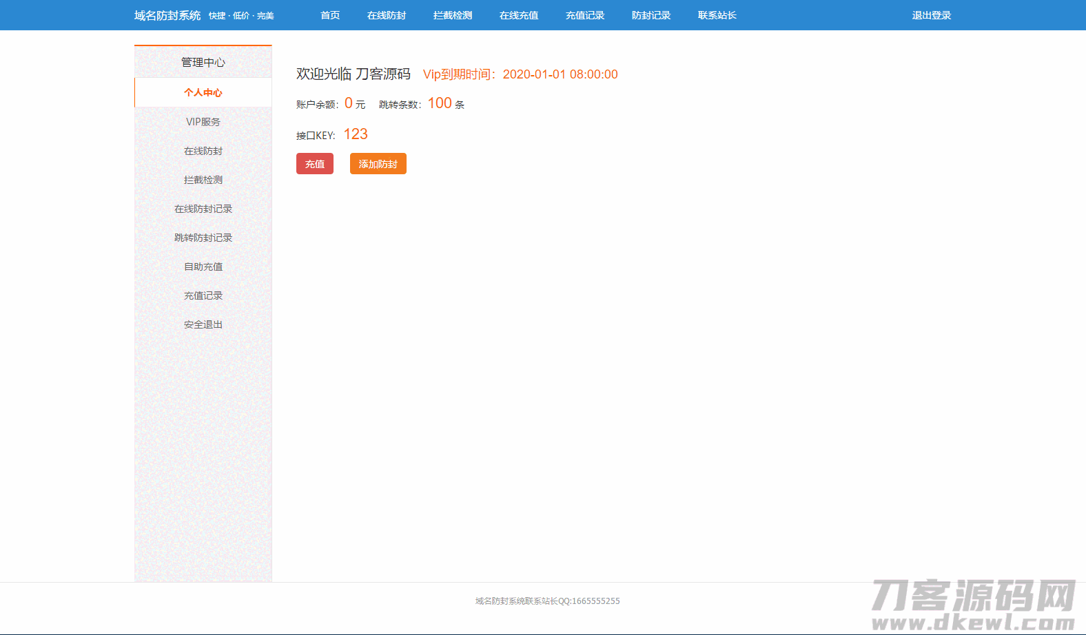Image resolution: width=1086 pixels, height=635 pixels.
Task: Open 拦截检测 in the top navigation bar
Action: pos(453,15)
